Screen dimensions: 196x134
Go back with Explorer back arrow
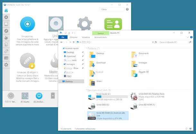61,42
